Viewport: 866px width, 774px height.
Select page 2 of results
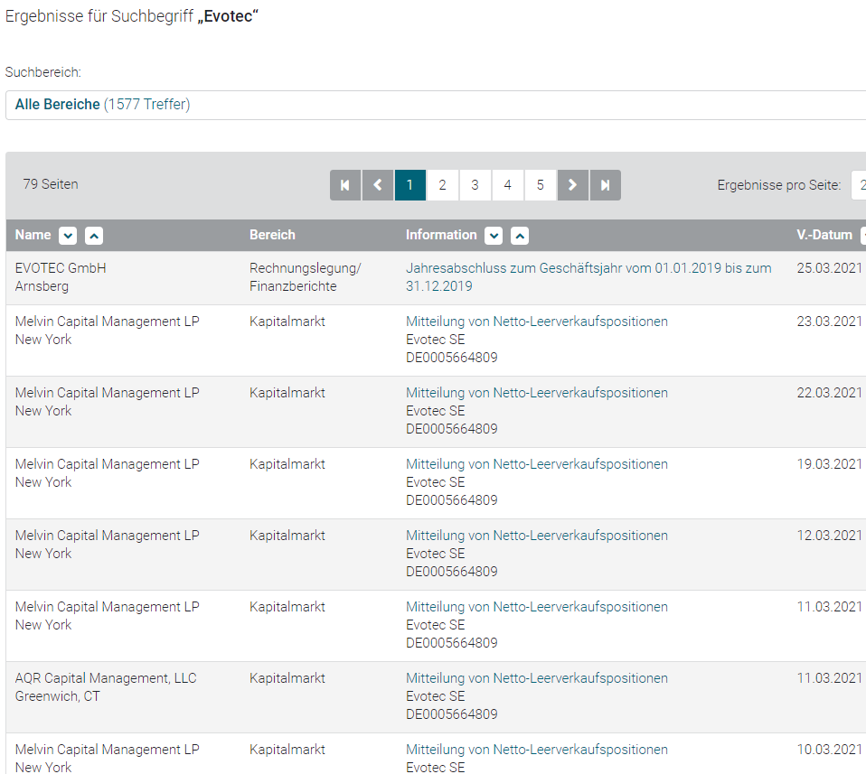(442, 185)
